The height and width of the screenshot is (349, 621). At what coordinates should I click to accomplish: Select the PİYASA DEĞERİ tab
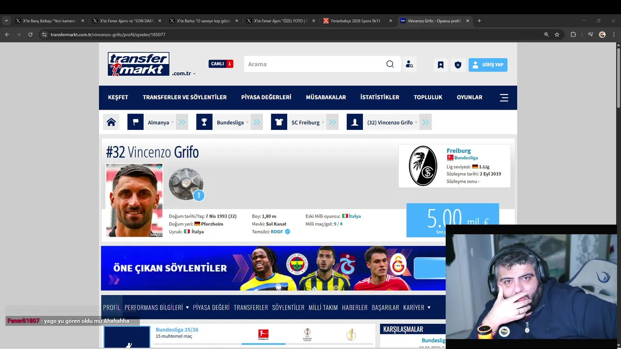pyautogui.click(x=211, y=307)
